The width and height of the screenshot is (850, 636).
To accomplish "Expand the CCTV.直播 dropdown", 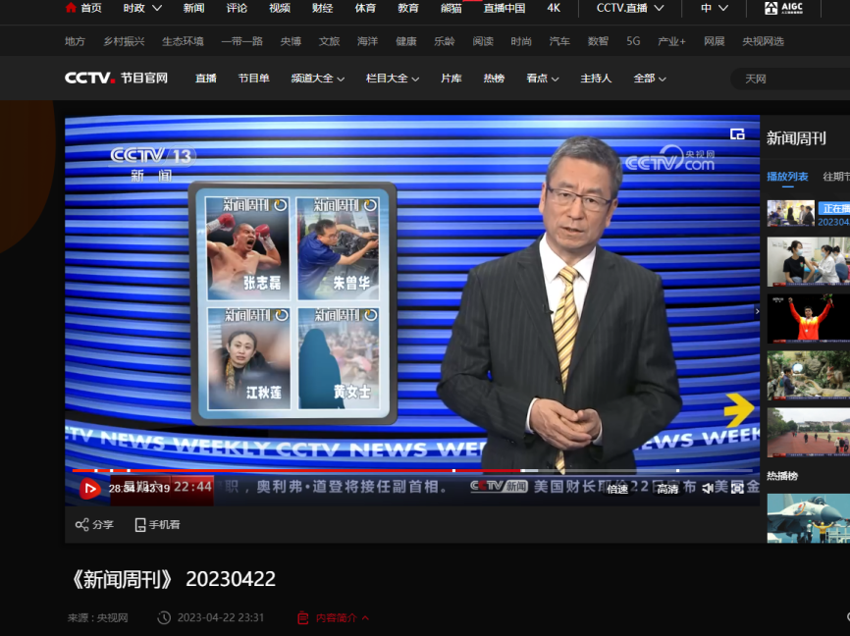I will click(x=630, y=8).
